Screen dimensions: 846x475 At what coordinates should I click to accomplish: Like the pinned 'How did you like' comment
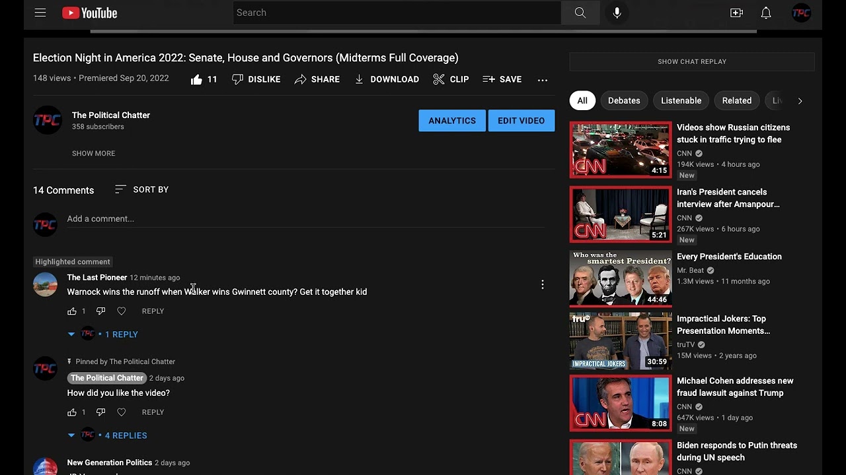pos(72,412)
